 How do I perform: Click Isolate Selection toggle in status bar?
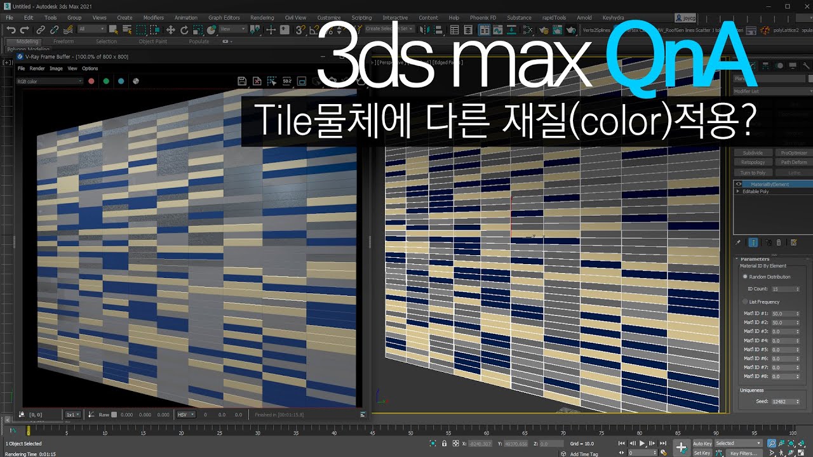click(x=433, y=443)
